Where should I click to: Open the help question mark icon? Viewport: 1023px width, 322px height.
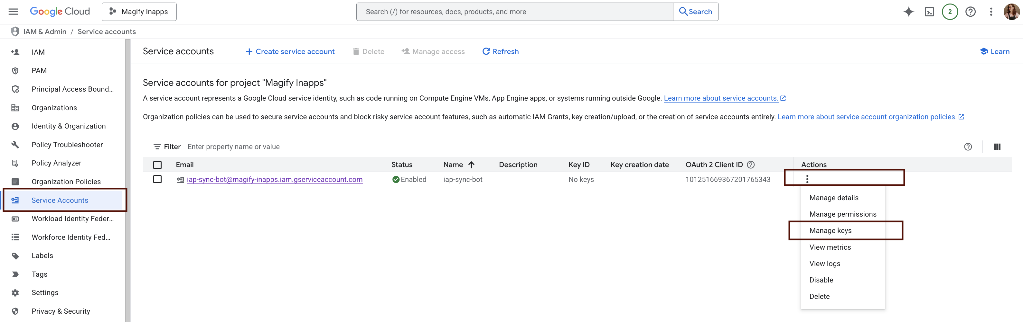970,12
